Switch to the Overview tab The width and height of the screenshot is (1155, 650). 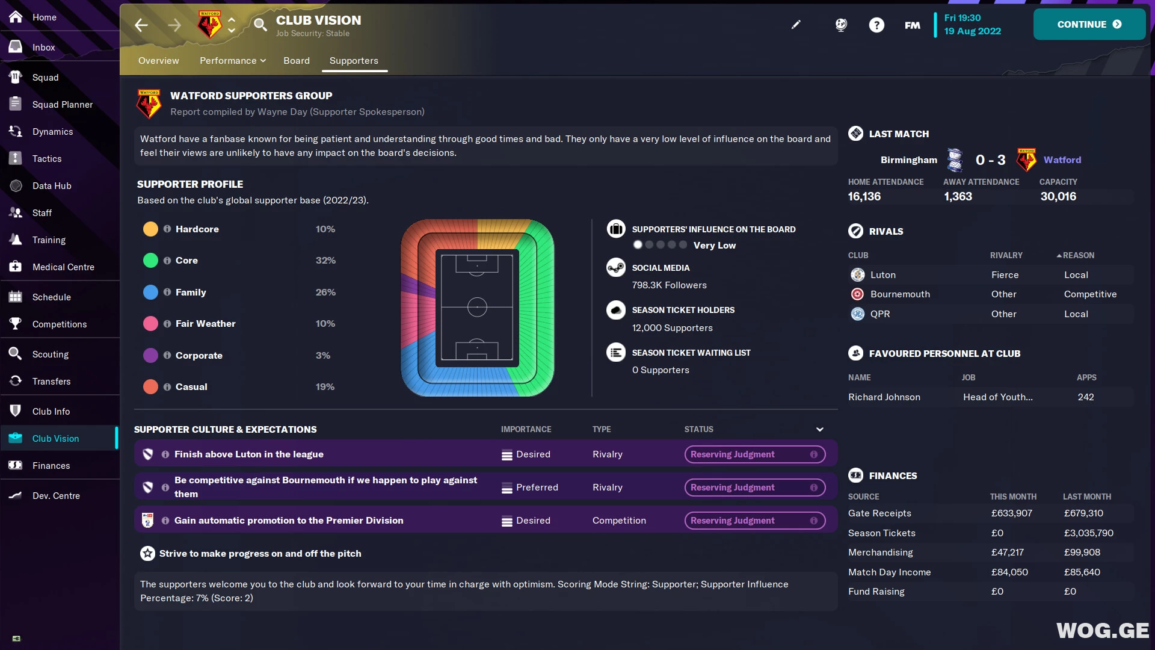(x=159, y=61)
